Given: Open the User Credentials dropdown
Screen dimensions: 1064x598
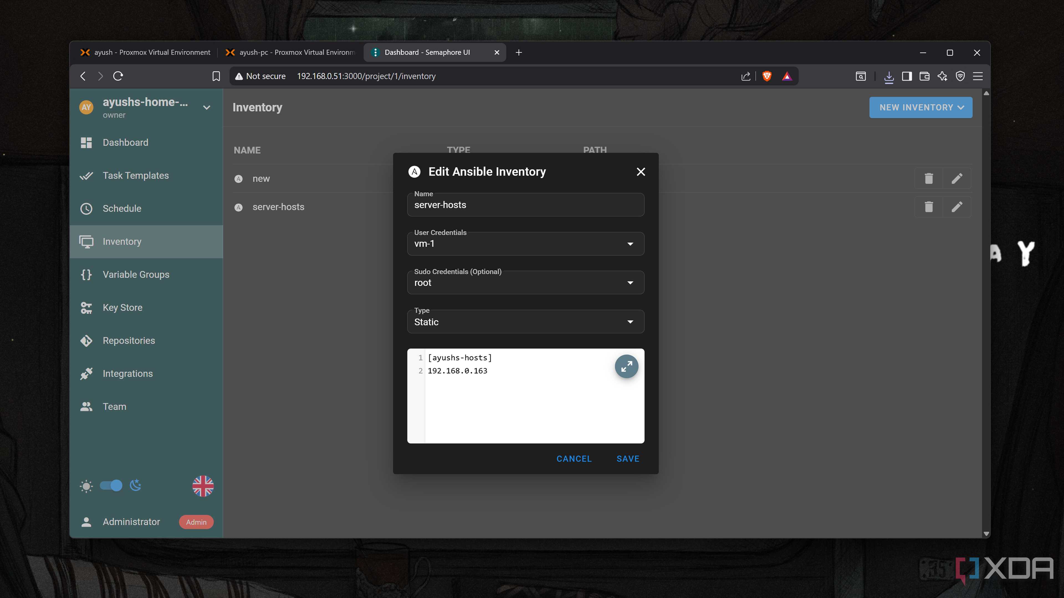Looking at the screenshot, I should coord(525,244).
